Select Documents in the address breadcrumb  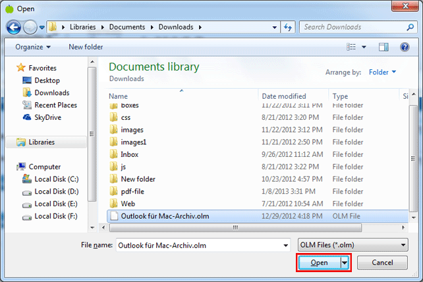(127, 27)
